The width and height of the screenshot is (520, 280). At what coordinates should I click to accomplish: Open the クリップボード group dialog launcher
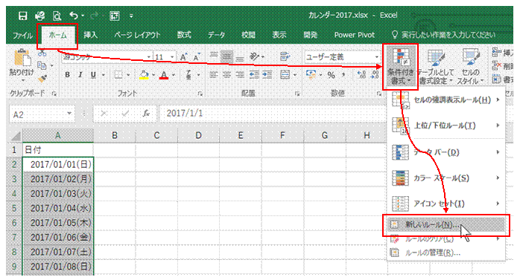click(x=54, y=94)
